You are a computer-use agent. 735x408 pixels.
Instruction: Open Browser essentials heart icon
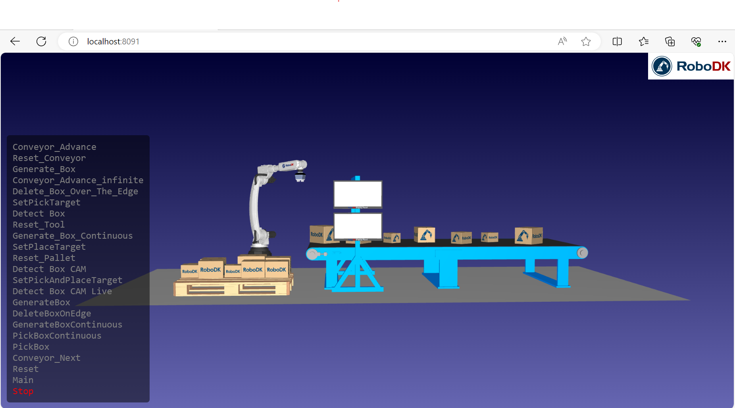(696, 41)
